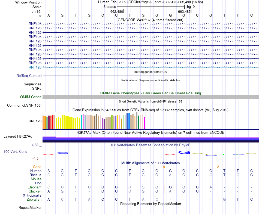Select the Dog alignment row label

click(x=38, y=183)
